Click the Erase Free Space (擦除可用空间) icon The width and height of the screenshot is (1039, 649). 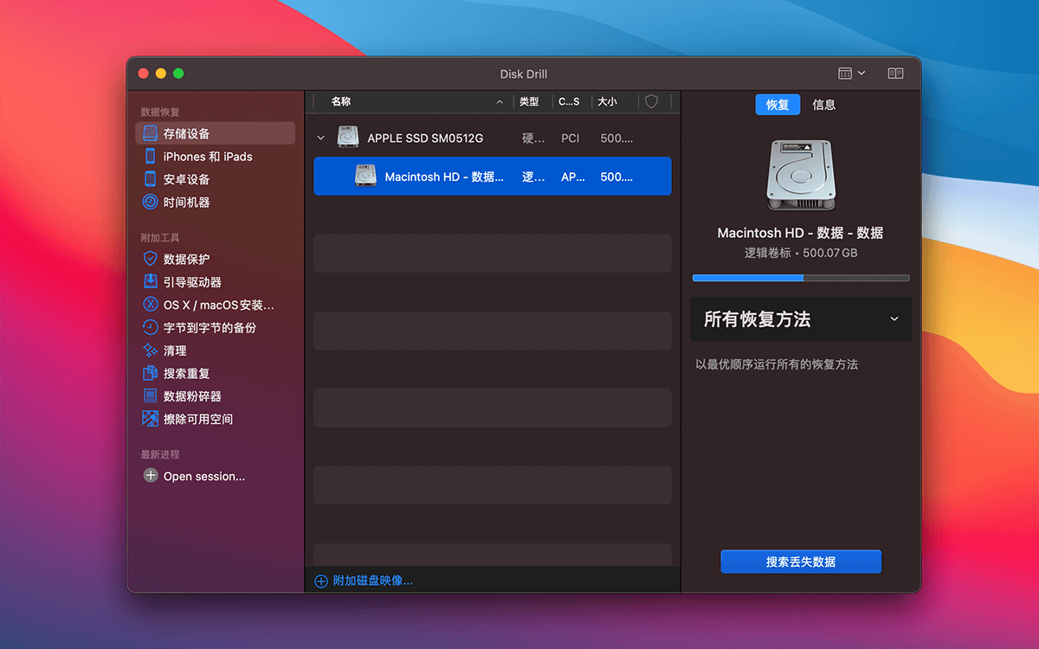pyautogui.click(x=150, y=419)
